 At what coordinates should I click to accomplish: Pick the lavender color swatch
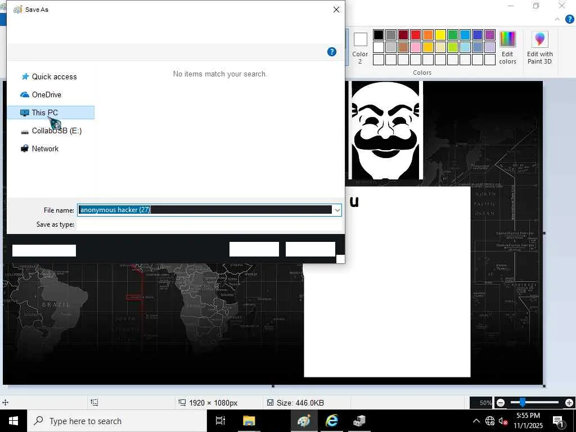(490, 47)
